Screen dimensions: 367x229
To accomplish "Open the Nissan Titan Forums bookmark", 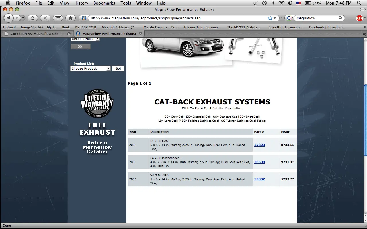I will point(202,27).
